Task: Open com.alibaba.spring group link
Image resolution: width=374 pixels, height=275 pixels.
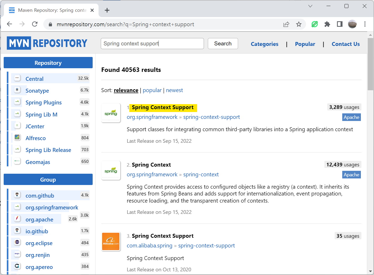Action: click(x=150, y=246)
